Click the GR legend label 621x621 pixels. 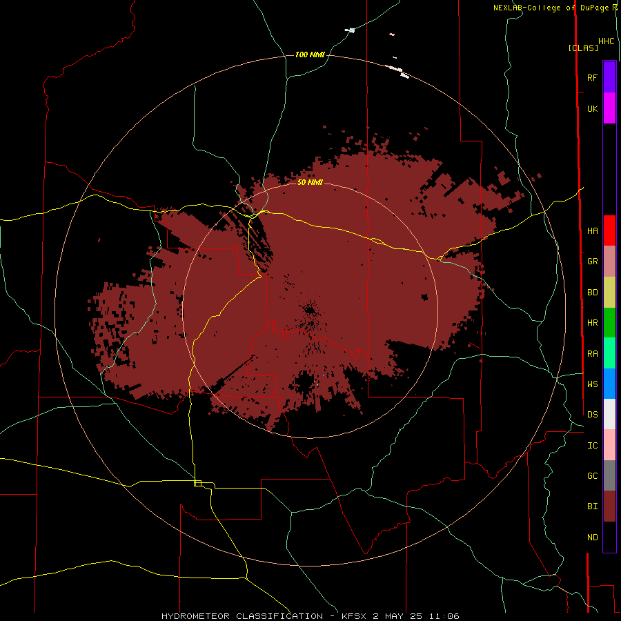tap(592, 262)
